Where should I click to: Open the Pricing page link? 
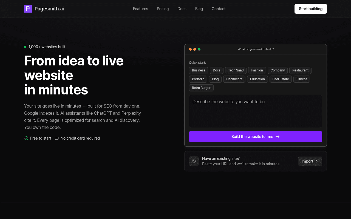[163, 9]
